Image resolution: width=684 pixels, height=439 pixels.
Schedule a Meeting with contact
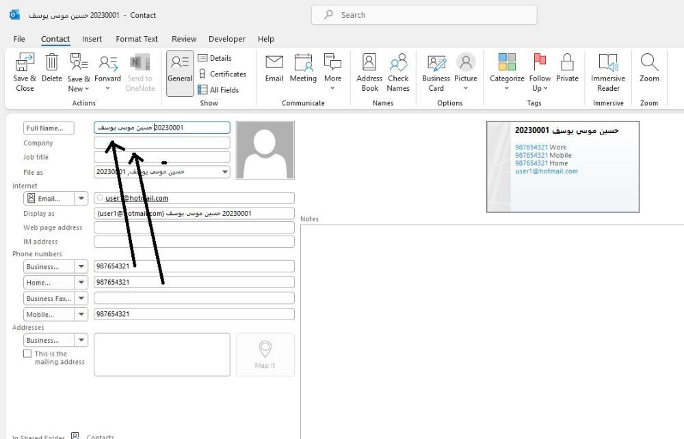click(303, 62)
